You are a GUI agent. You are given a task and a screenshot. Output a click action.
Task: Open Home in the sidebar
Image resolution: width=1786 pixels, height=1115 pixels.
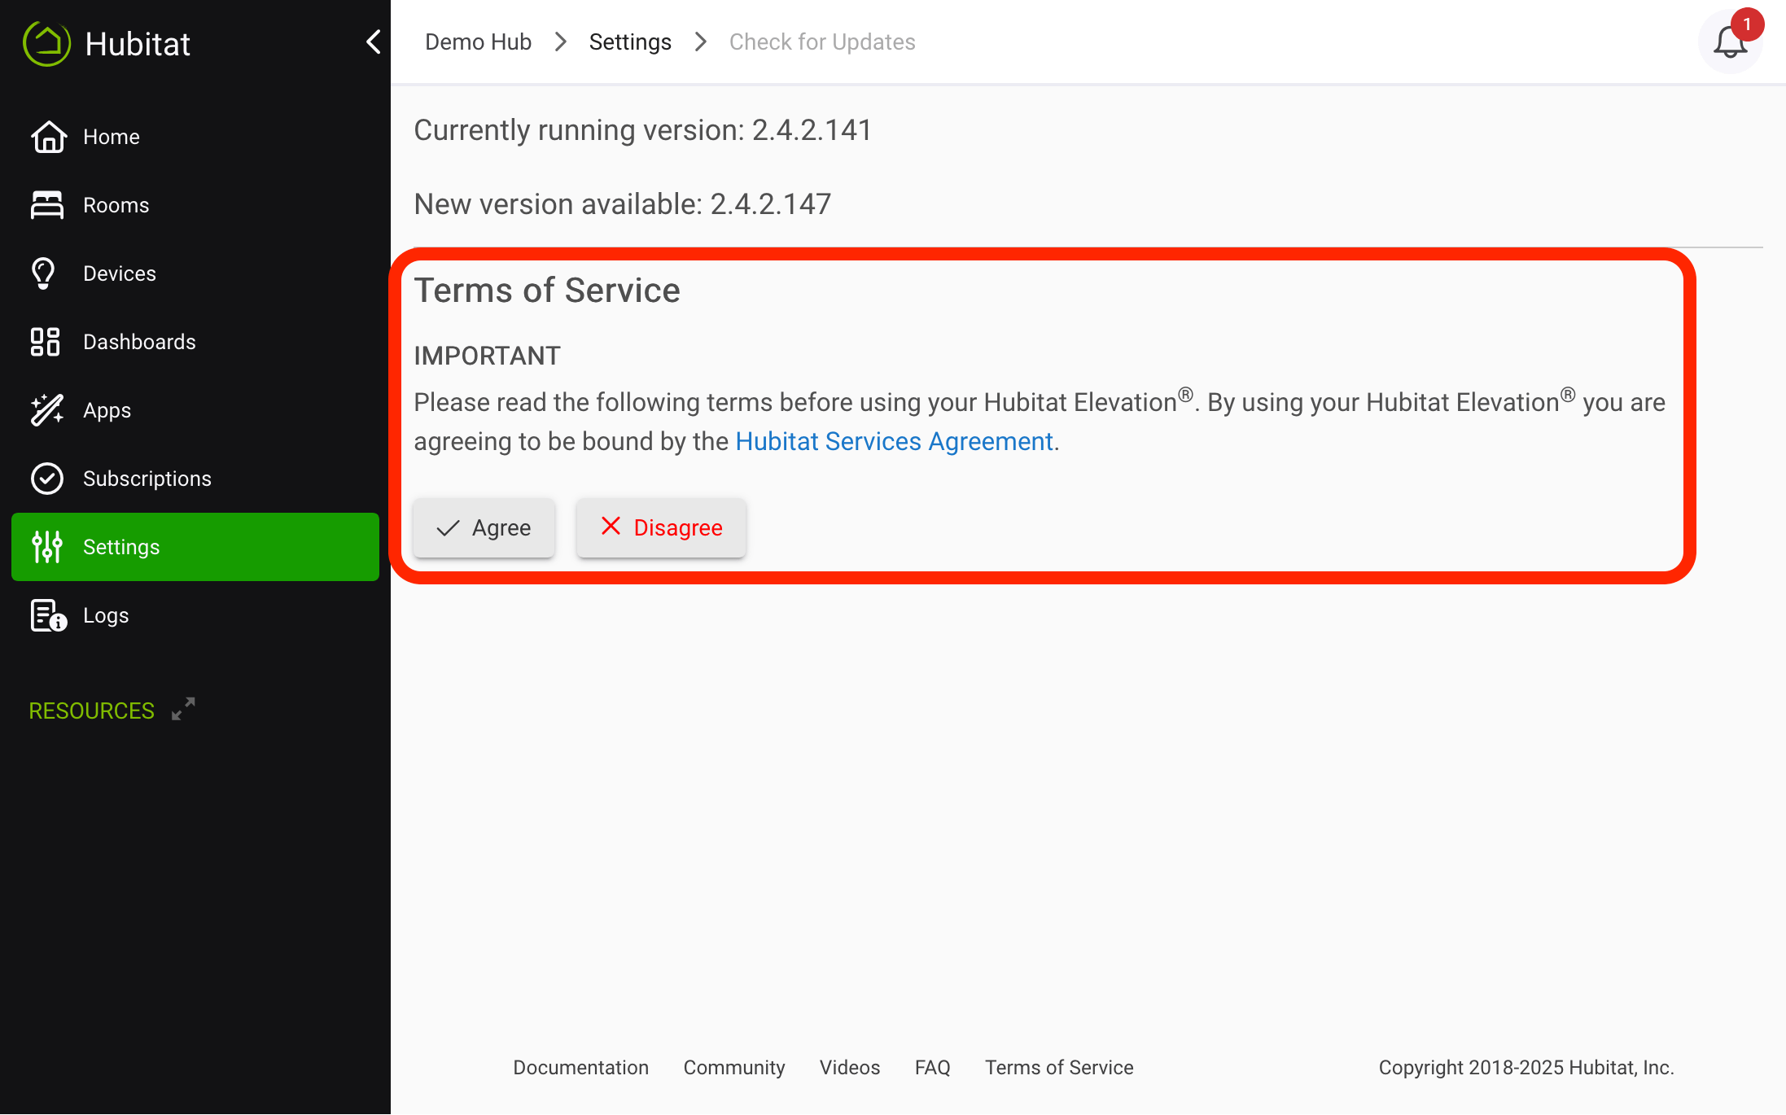(195, 137)
